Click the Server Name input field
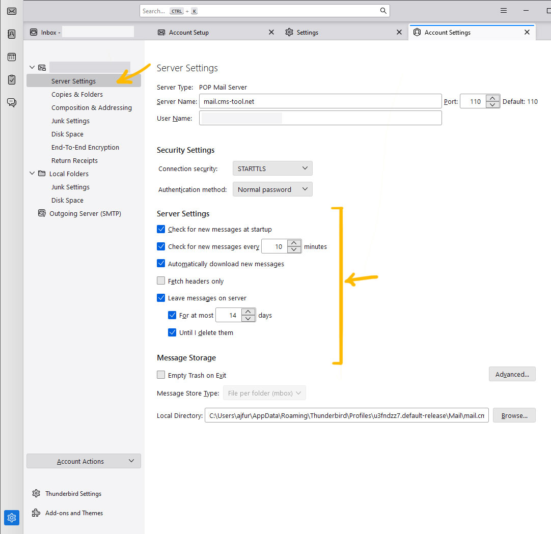 click(320, 101)
